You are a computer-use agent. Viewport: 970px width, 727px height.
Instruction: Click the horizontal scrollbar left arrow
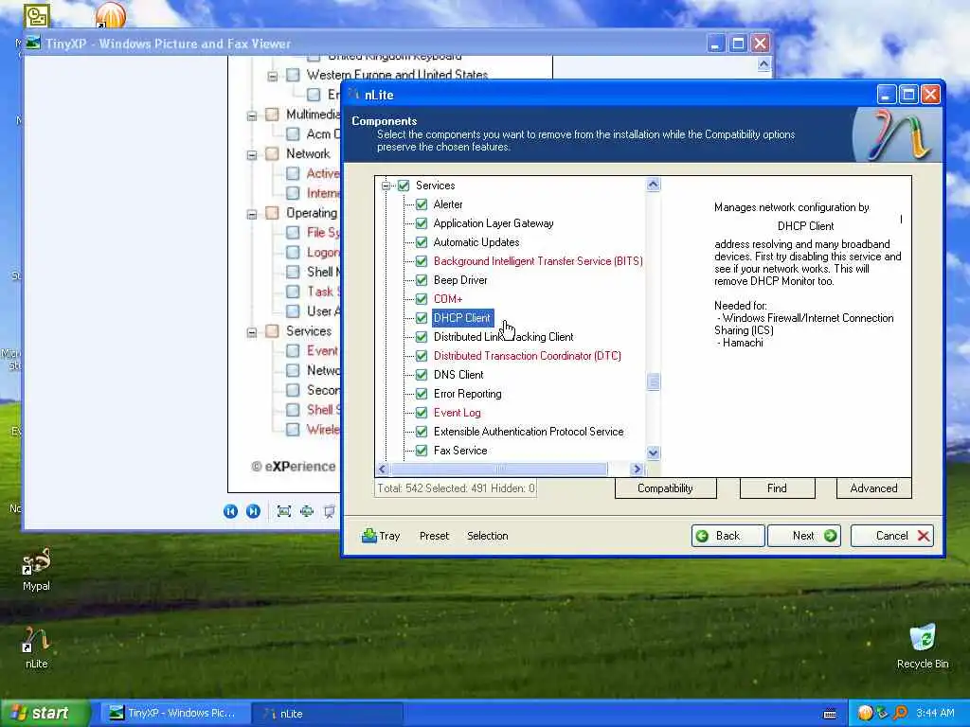[x=383, y=470]
